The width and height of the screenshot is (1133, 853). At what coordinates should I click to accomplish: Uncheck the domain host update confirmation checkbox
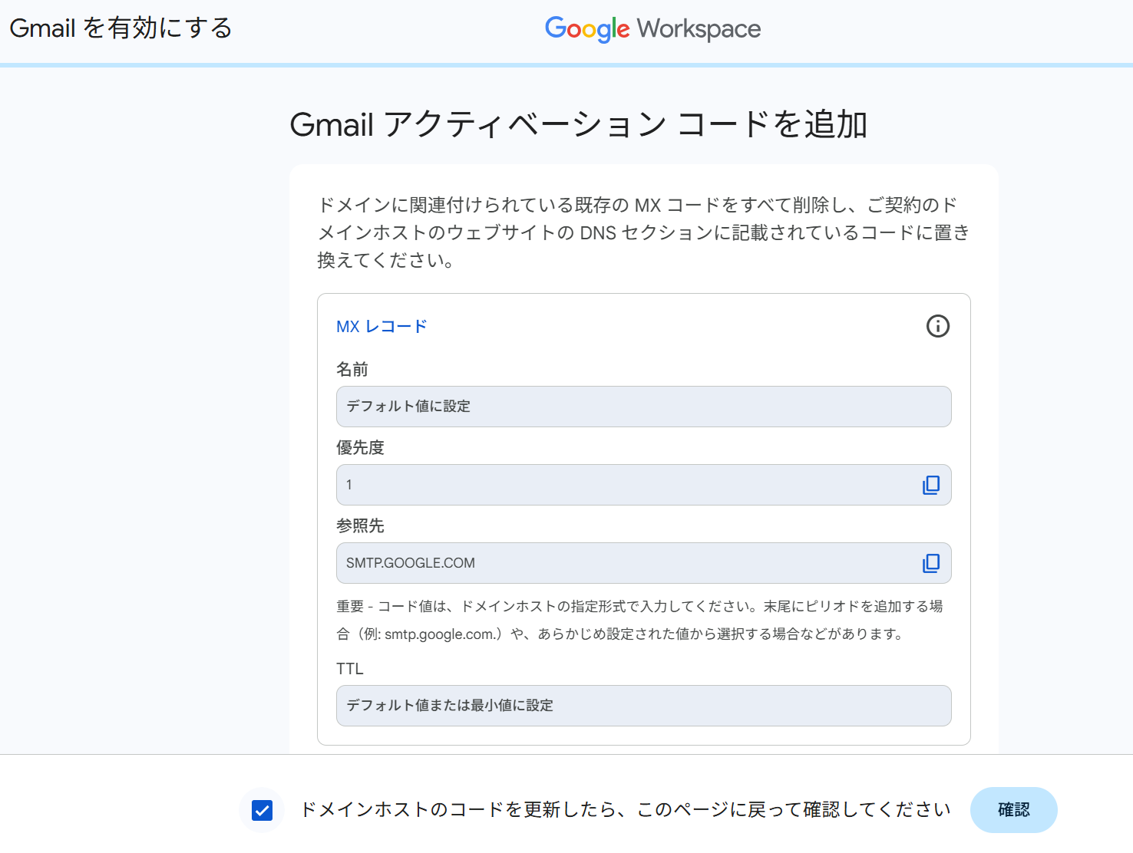(x=262, y=810)
